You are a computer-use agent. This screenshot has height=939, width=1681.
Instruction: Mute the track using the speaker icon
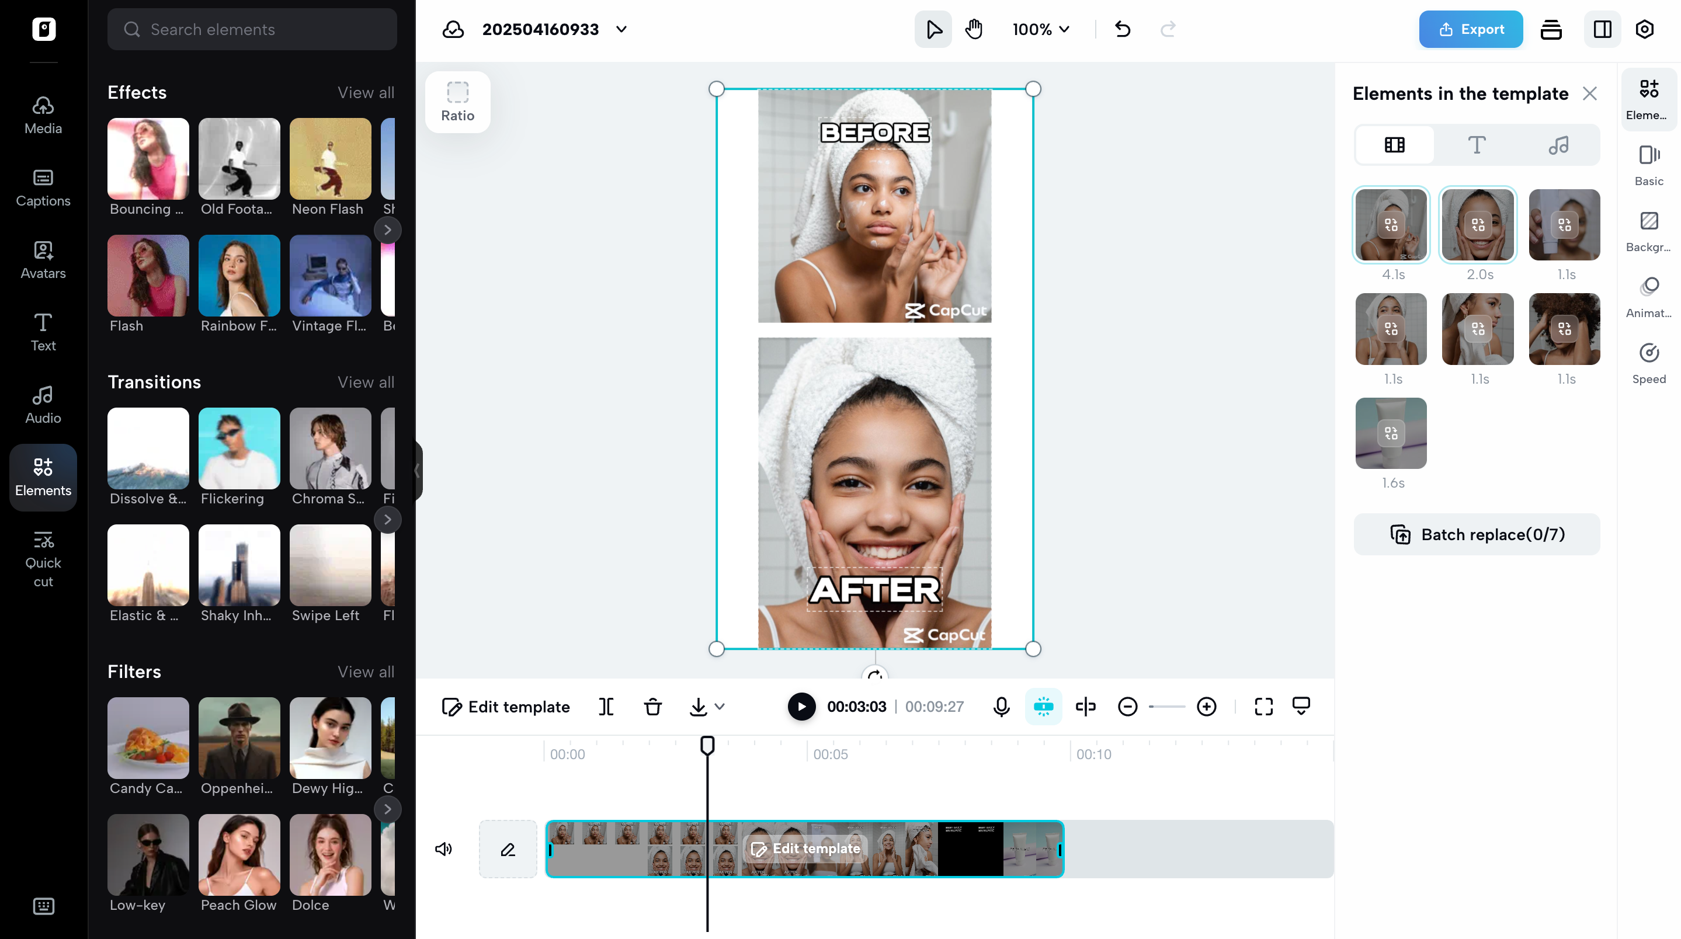tap(444, 849)
